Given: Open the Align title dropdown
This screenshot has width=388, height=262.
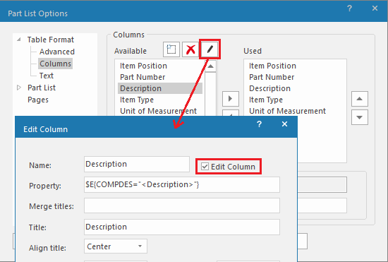Looking at the screenshot, I should (116, 246).
